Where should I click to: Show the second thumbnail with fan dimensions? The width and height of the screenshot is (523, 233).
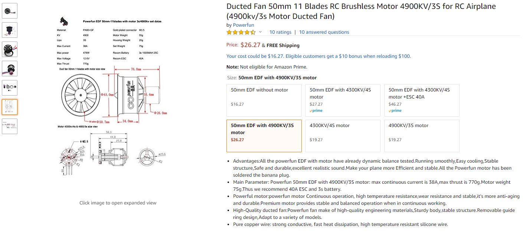click(9, 30)
